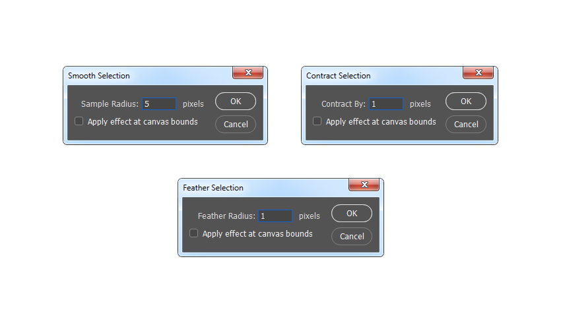This screenshot has height=323, width=561.
Task: Click the Sample Radius label
Action: point(110,104)
